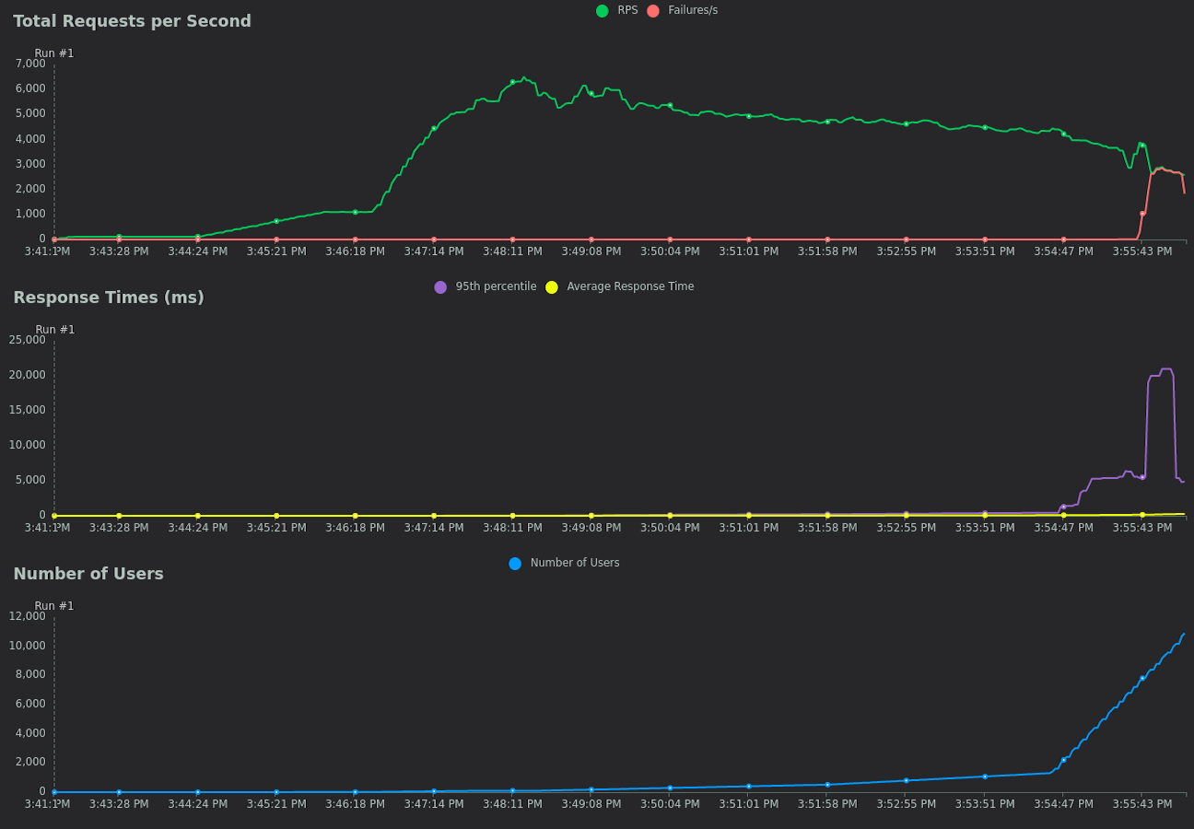Click the Number of Users chart title
Screen dimensions: 1194x829
[88, 574]
